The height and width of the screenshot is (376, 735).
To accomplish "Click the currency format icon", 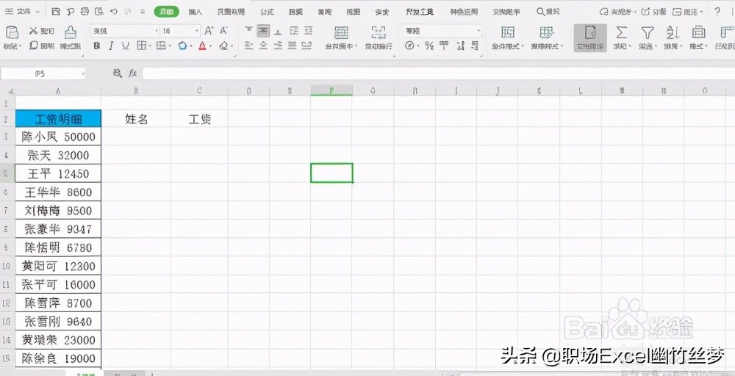I will click(409, 46).
